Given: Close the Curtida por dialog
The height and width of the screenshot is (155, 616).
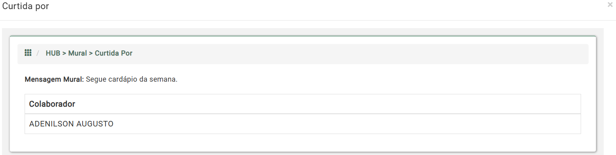Looking at the screenshot, I should click(610, 5).
